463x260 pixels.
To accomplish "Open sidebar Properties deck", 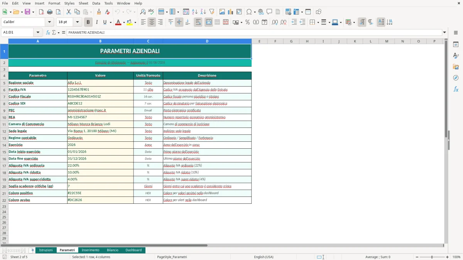I will pyautogui.click(x=456, y=45).
